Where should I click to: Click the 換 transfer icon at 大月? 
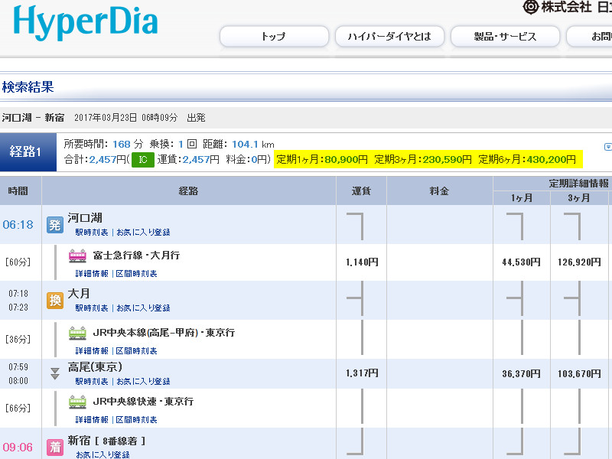point(55,301)
